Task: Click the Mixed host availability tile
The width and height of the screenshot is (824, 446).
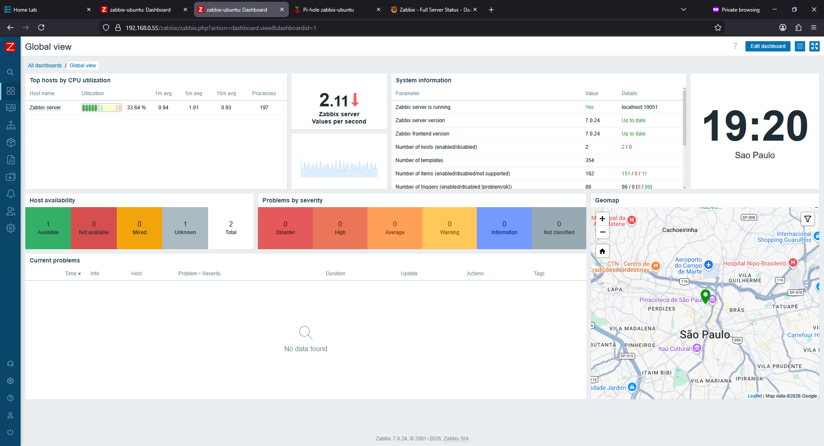Action: pos(139,228)
